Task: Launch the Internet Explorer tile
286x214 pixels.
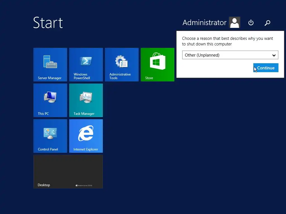Action: (x=86, y=136)
